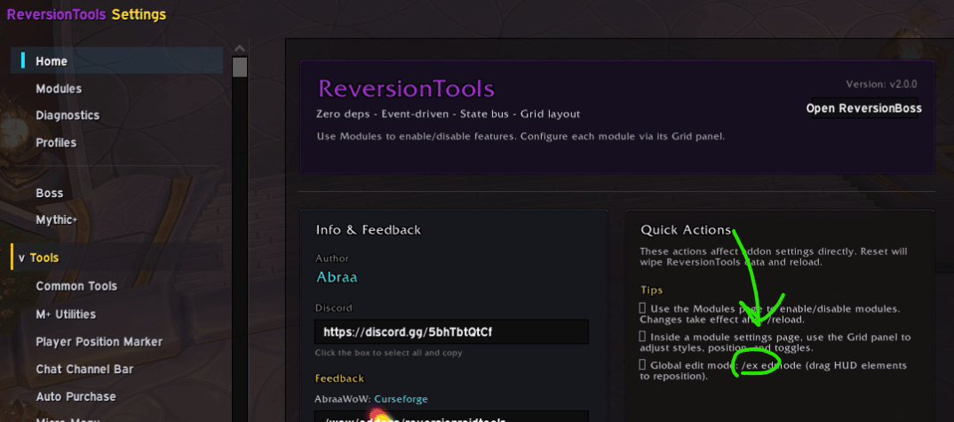954x422 pixels.
Task: Click the Tips label
Action: tap(652, 290)
